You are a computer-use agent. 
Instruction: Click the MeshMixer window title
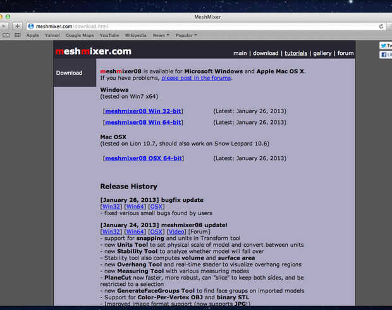(207, 17)
